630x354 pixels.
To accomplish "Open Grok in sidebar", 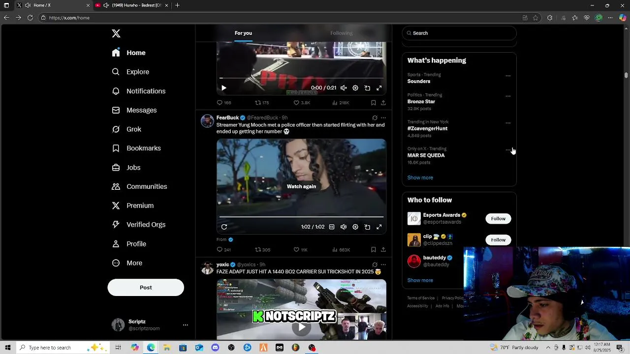I will point(126,129).
